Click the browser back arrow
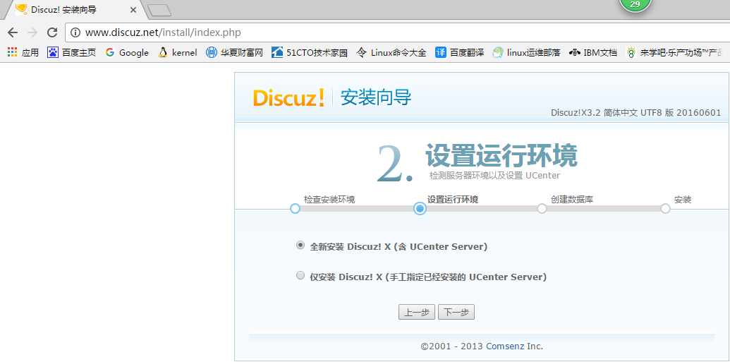The width and height of the screenshot is (730, 362). (x=13, y=32)
